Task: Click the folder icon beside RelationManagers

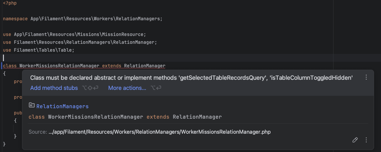Action: click(32, 106)
